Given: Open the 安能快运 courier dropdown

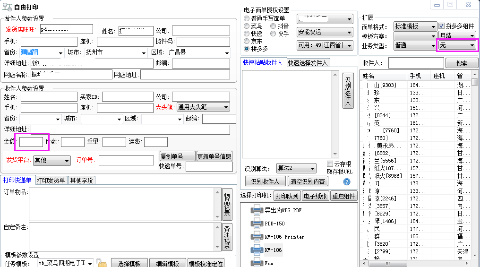Looking at the screenshot, I should [325, 32].
